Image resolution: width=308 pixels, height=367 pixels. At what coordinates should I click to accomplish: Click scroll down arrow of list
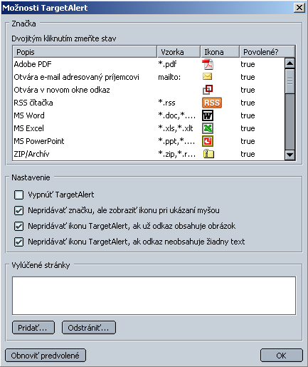(x=290, y=155)
